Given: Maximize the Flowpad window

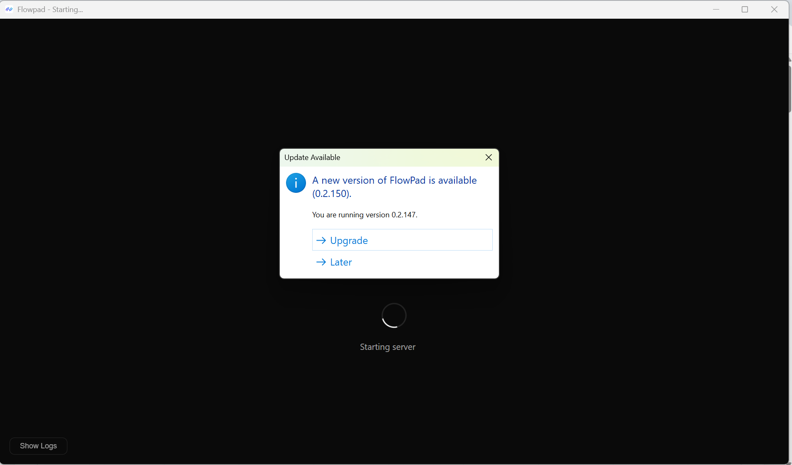Looking at the screenshot, I should [x=745, y=9].
